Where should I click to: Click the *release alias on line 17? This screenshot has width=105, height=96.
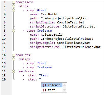[44, 67]
